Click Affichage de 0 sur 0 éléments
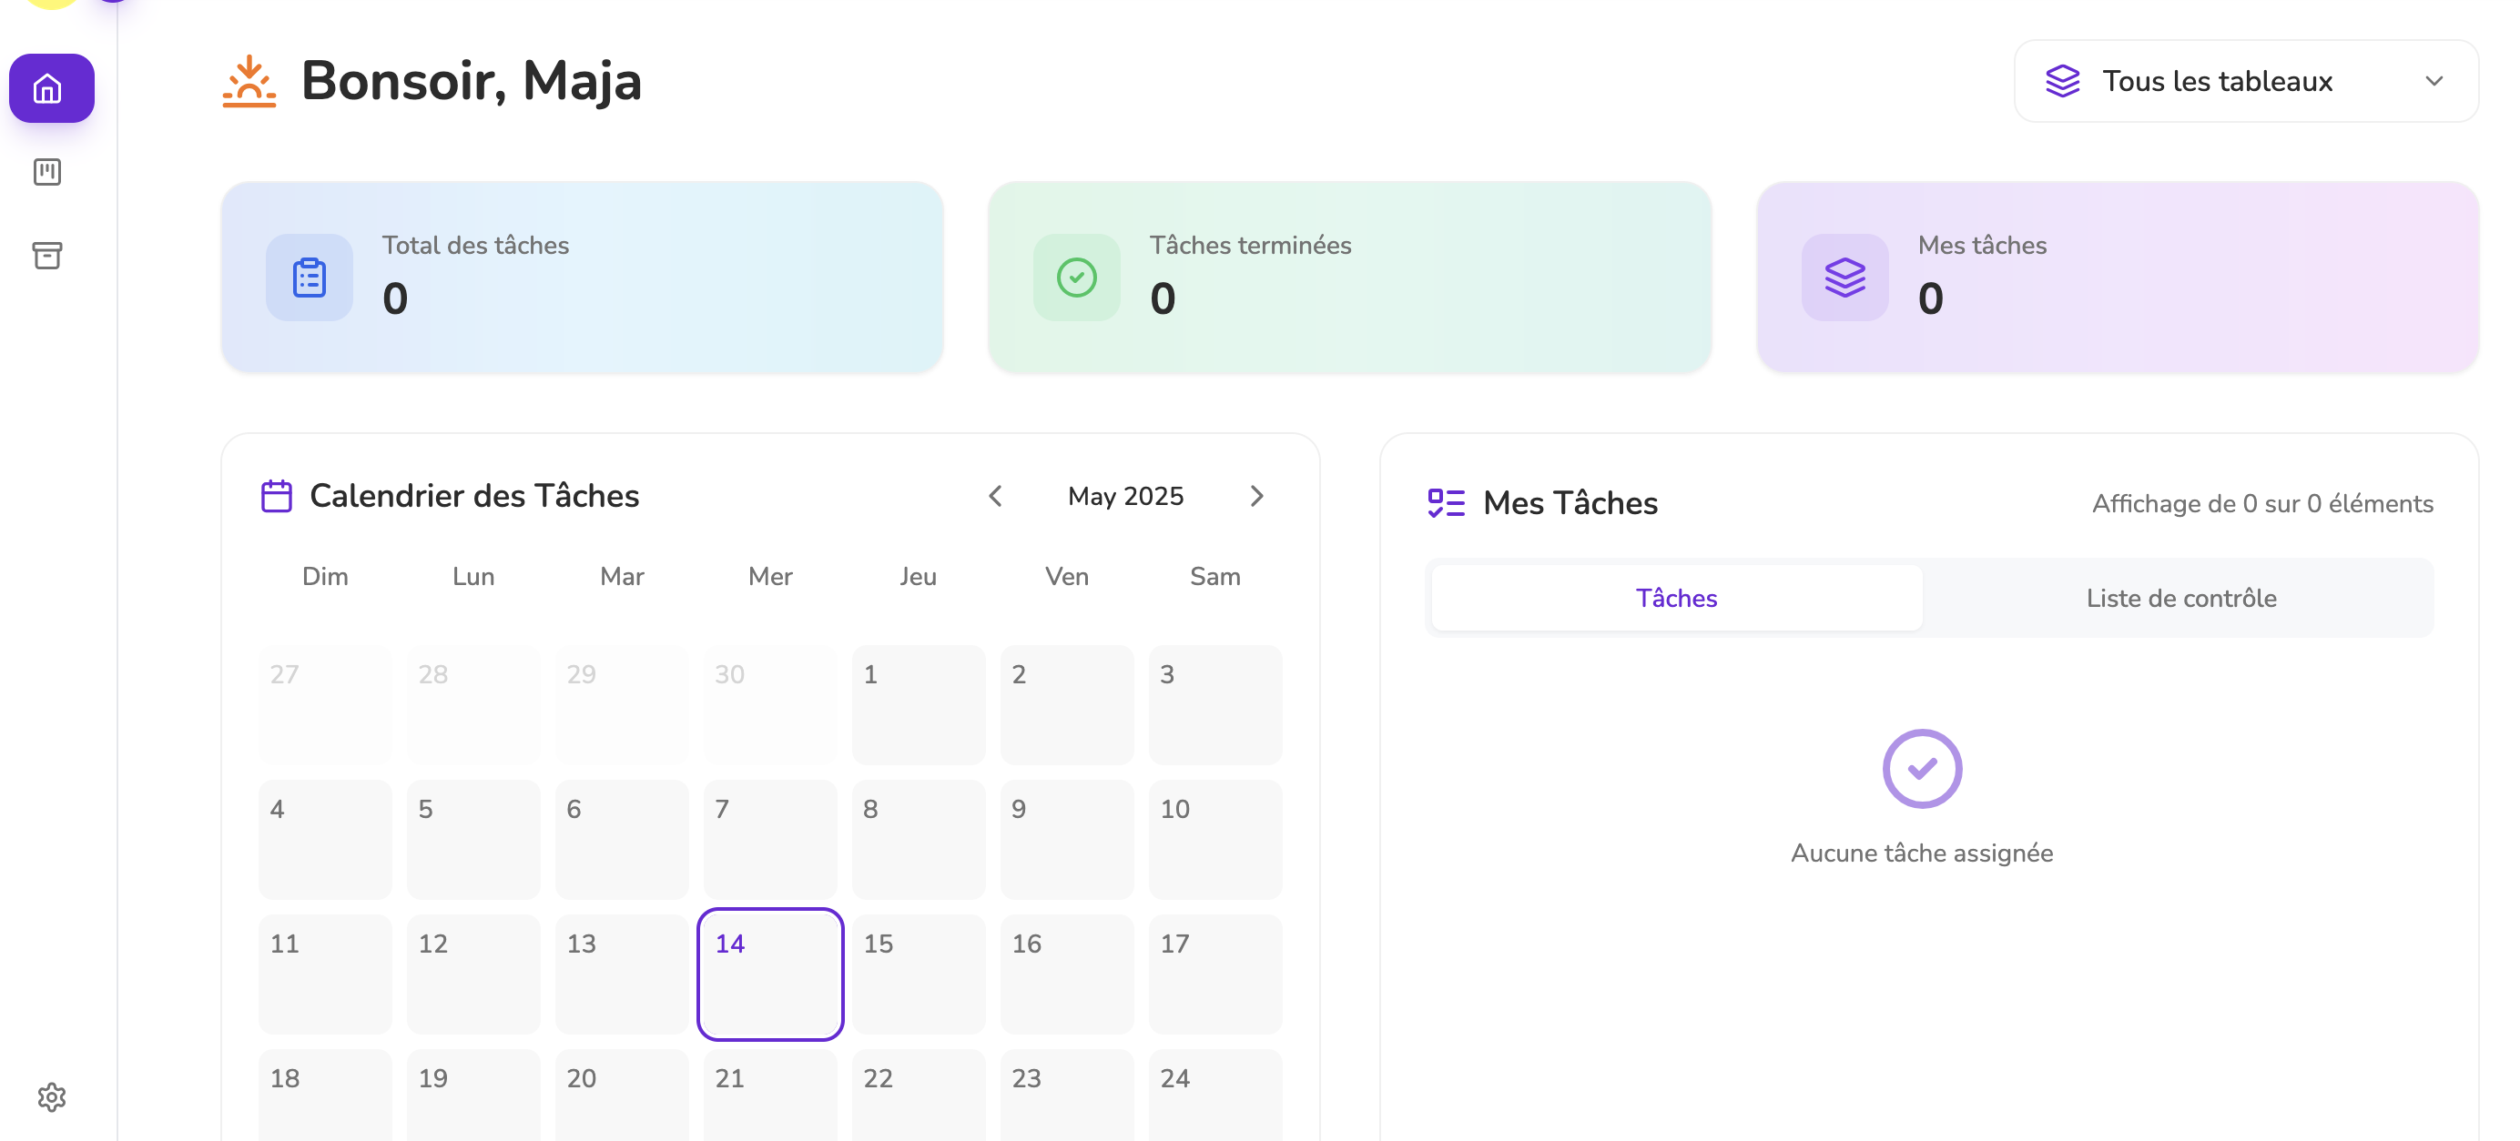Viewport: 2520px width, 1141px height. pyautogui.click(x=2261, y=503)
